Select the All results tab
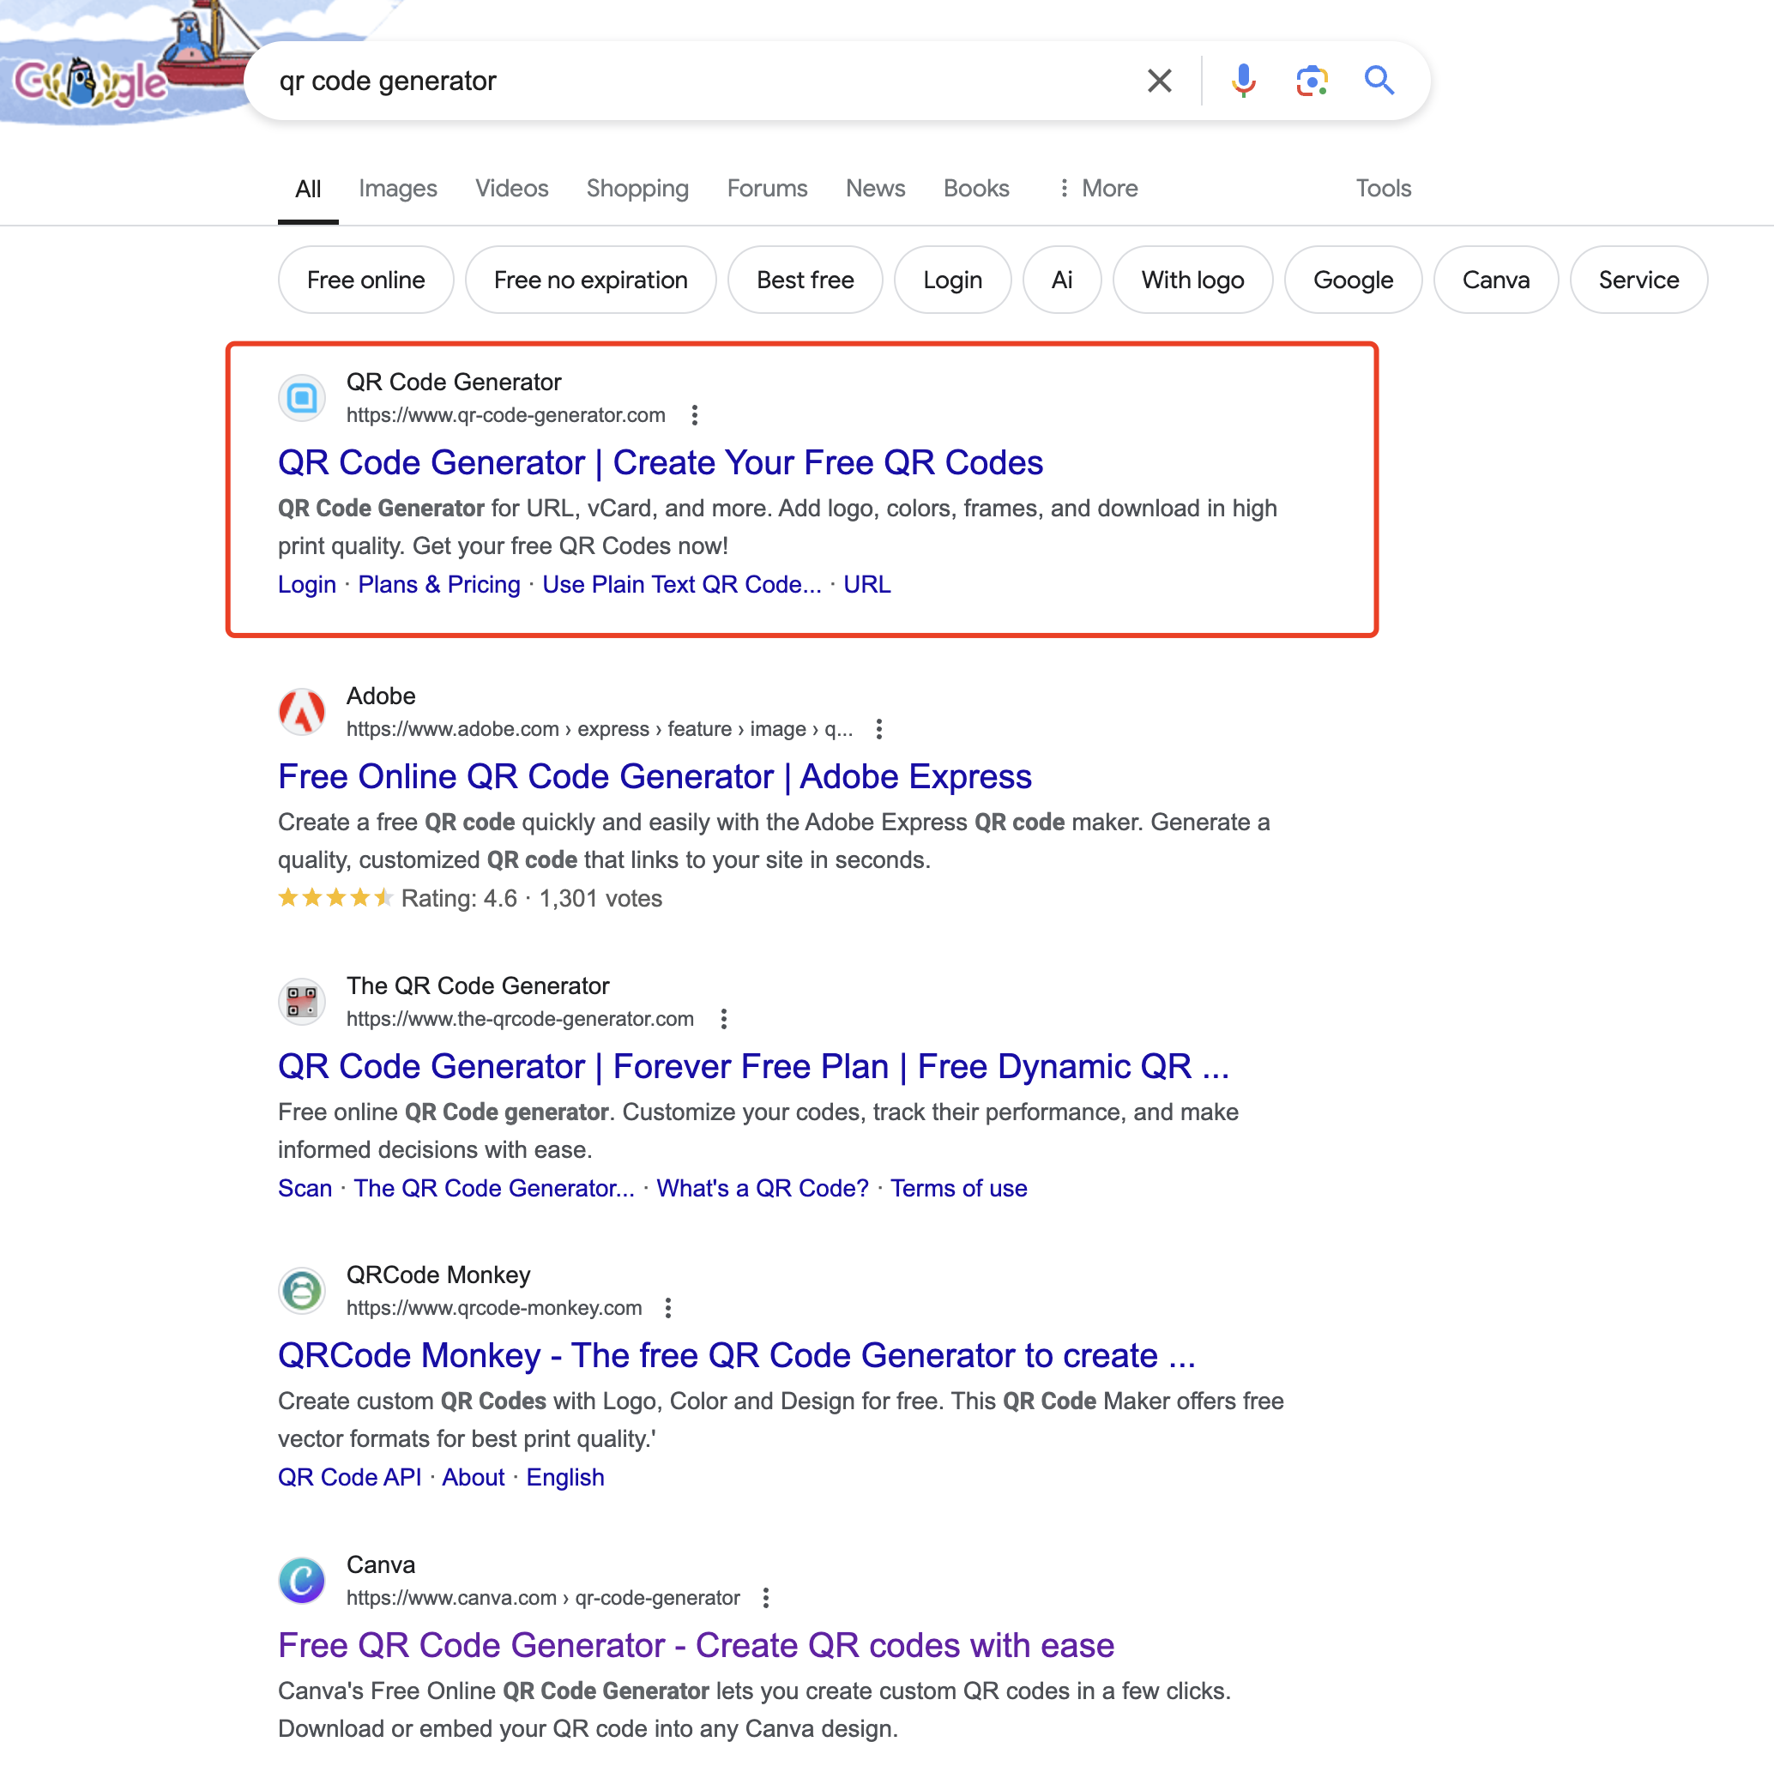This screenshot has width=1774, height=1772. (x=308, y=188)
